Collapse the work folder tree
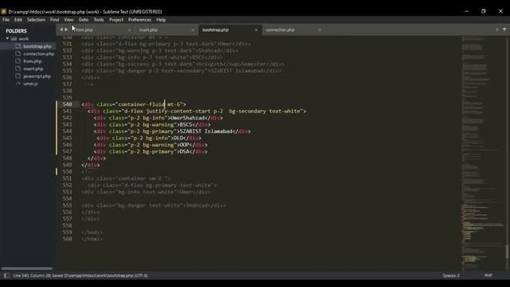The width and height of the screenshot is (510, 287). tap(7, 39)
